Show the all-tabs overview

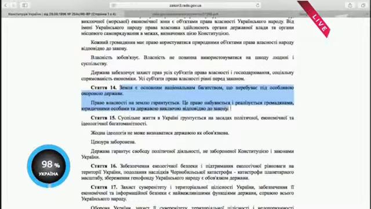click(363, 5)
